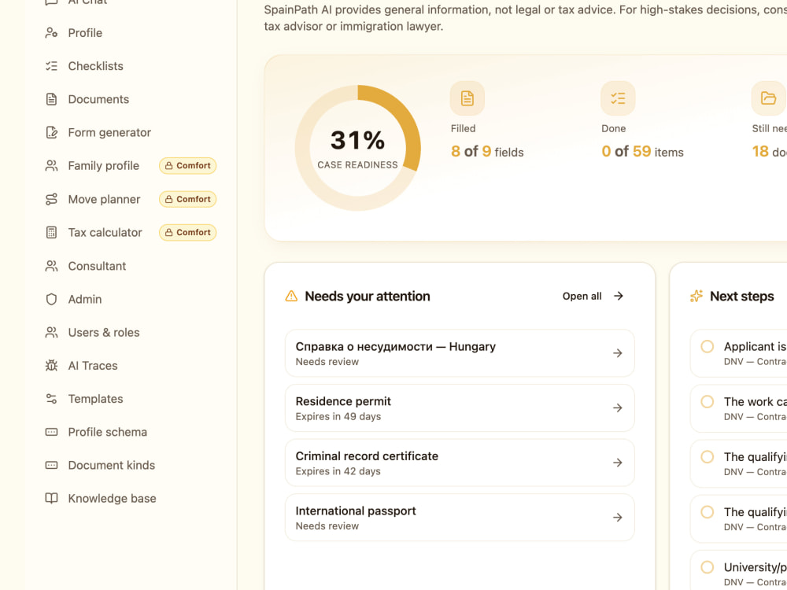This screenshot has width=787, height=590.
Task: Navigate to Knowledge base
Action: pos(112,498)
